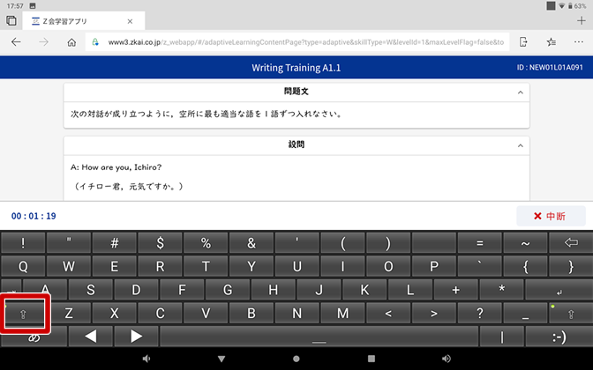Viewport: 593px width, 370px height.
Task: Move cursor left with arrow key
Action: [x=91, y=337]
